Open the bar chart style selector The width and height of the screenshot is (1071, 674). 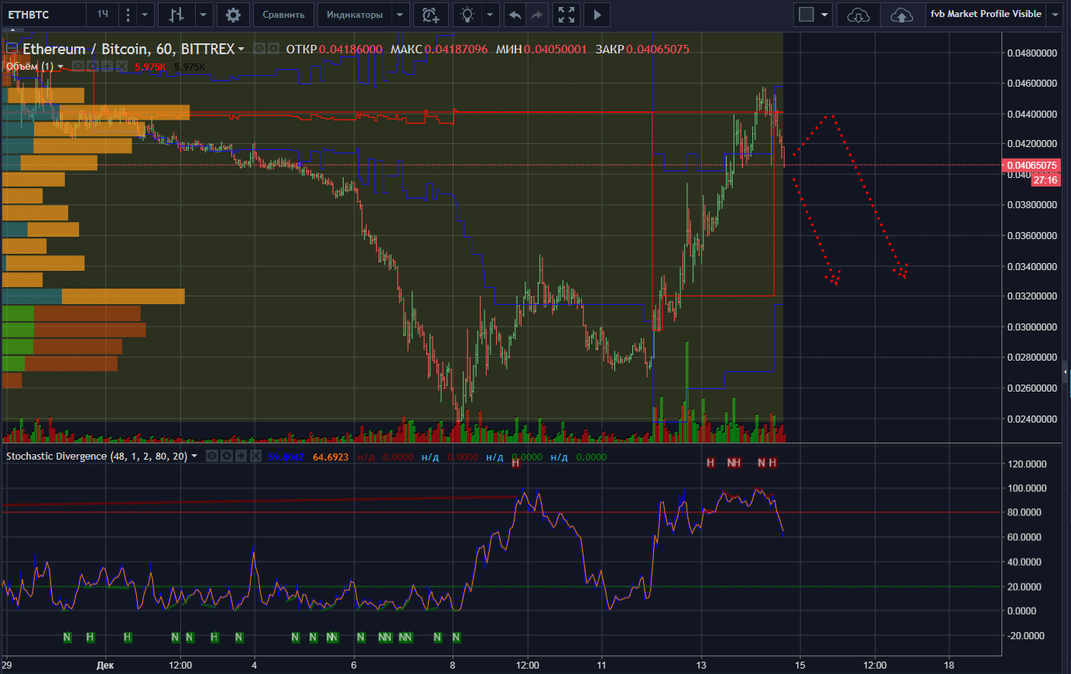pos(176,15)
